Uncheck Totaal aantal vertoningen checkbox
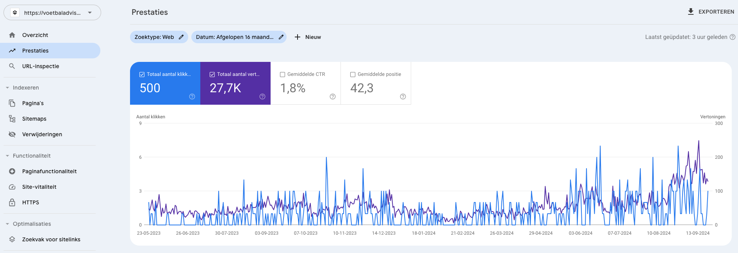Screen dimensions: 738x253 point(212,74)
